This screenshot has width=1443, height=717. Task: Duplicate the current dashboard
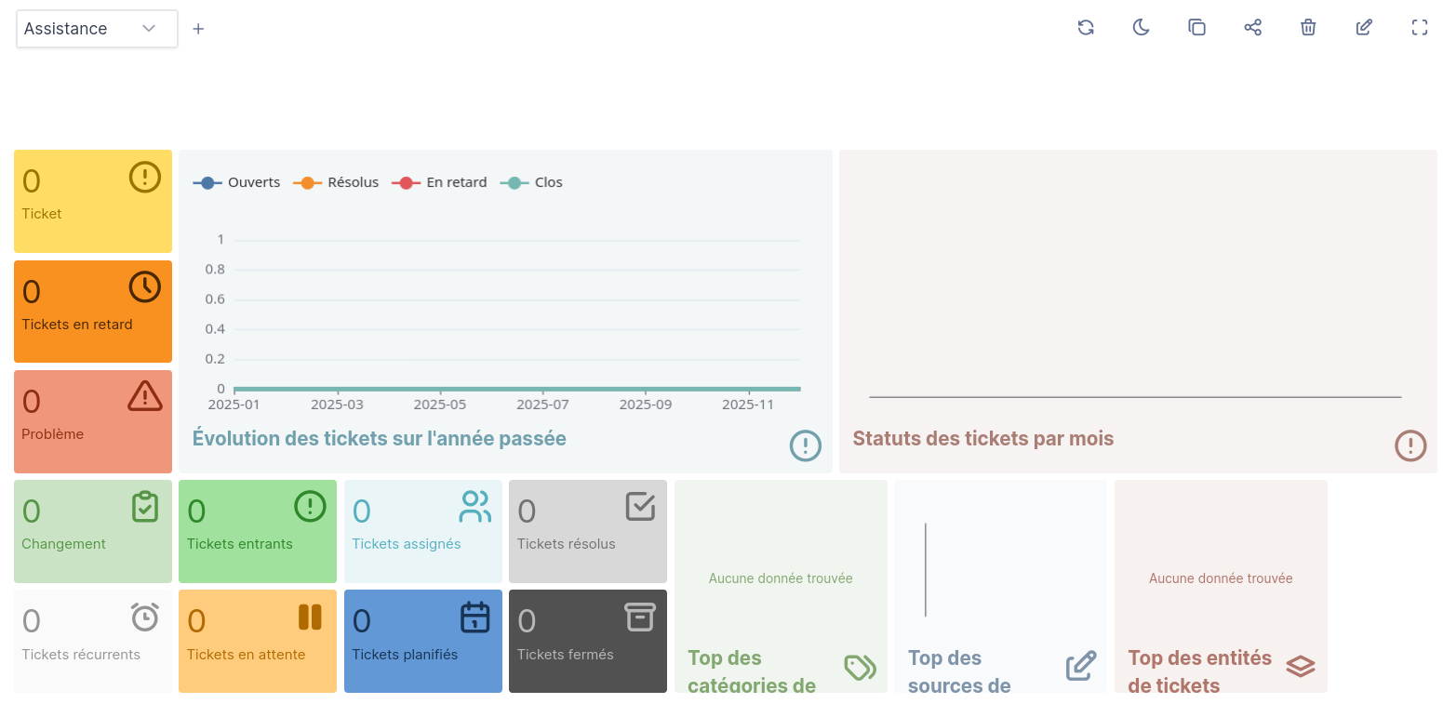pos(1196,28)
